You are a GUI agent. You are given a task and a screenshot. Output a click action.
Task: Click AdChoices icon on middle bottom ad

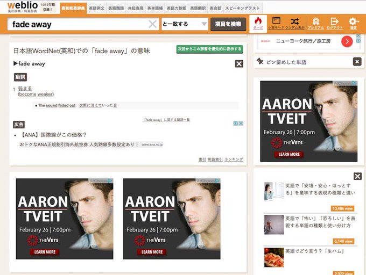217,180
